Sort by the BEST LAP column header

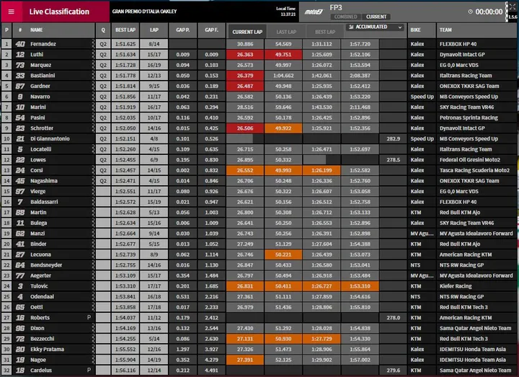(x=125, y=30)
